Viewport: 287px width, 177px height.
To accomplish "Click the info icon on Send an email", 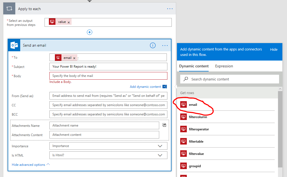I will click(153, 46).
